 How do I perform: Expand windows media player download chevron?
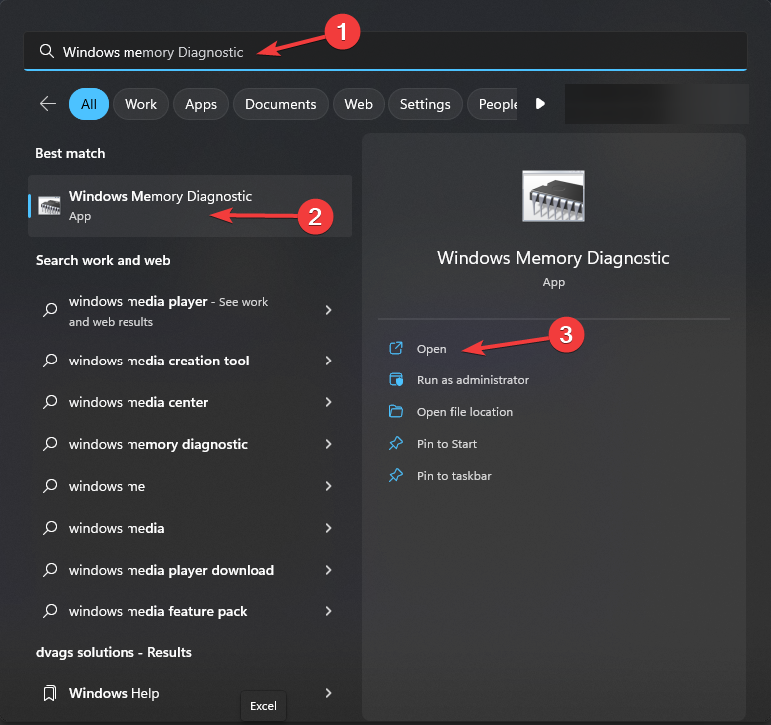tap(328, 570)
